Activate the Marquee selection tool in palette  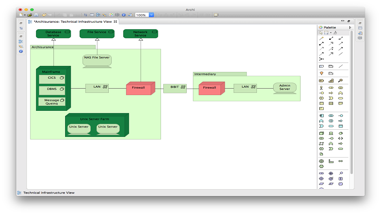pos(326,33)
